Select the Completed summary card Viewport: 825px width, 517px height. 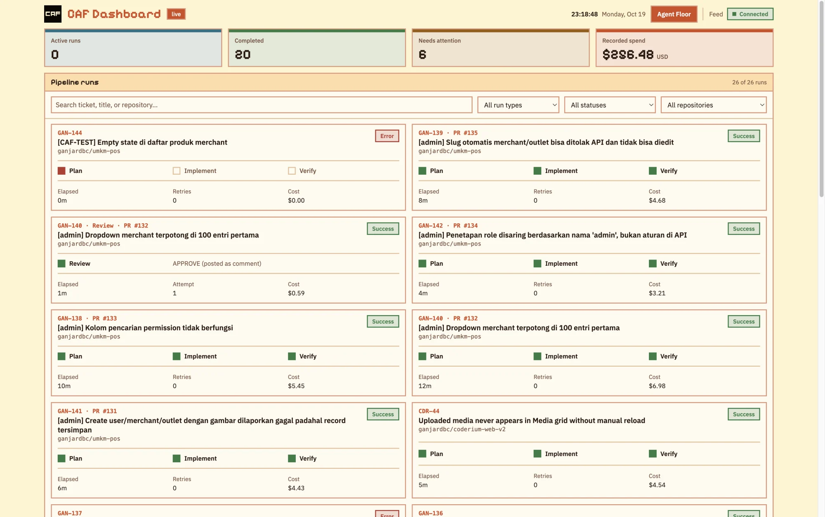pos(317,48)
